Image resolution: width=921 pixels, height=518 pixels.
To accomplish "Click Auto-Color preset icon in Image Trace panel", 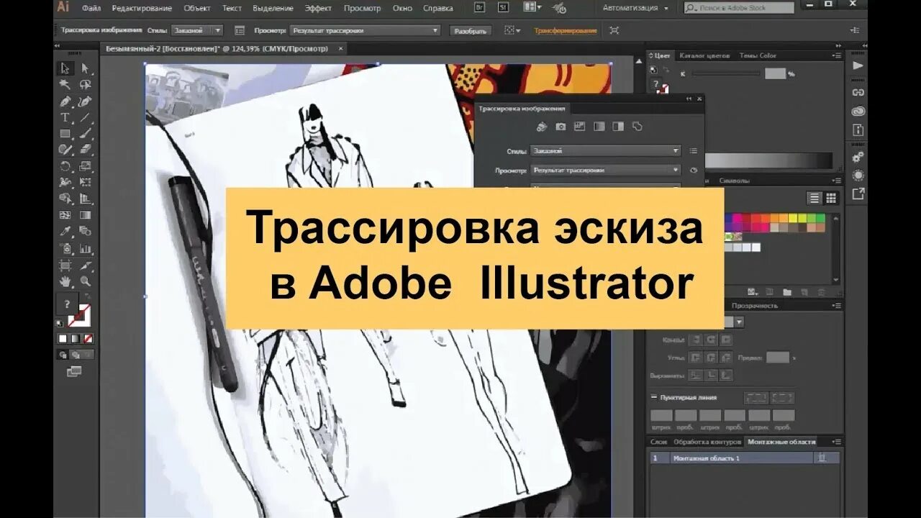I will [x=542, y=127].
